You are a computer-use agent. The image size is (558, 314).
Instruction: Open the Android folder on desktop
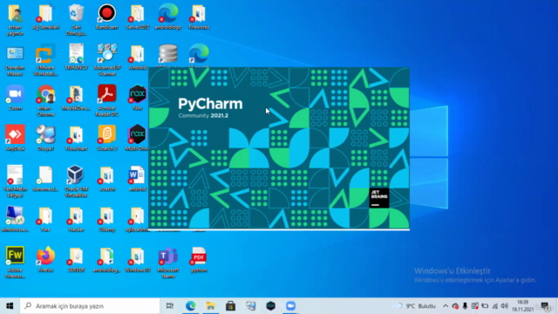click(138, 57)
